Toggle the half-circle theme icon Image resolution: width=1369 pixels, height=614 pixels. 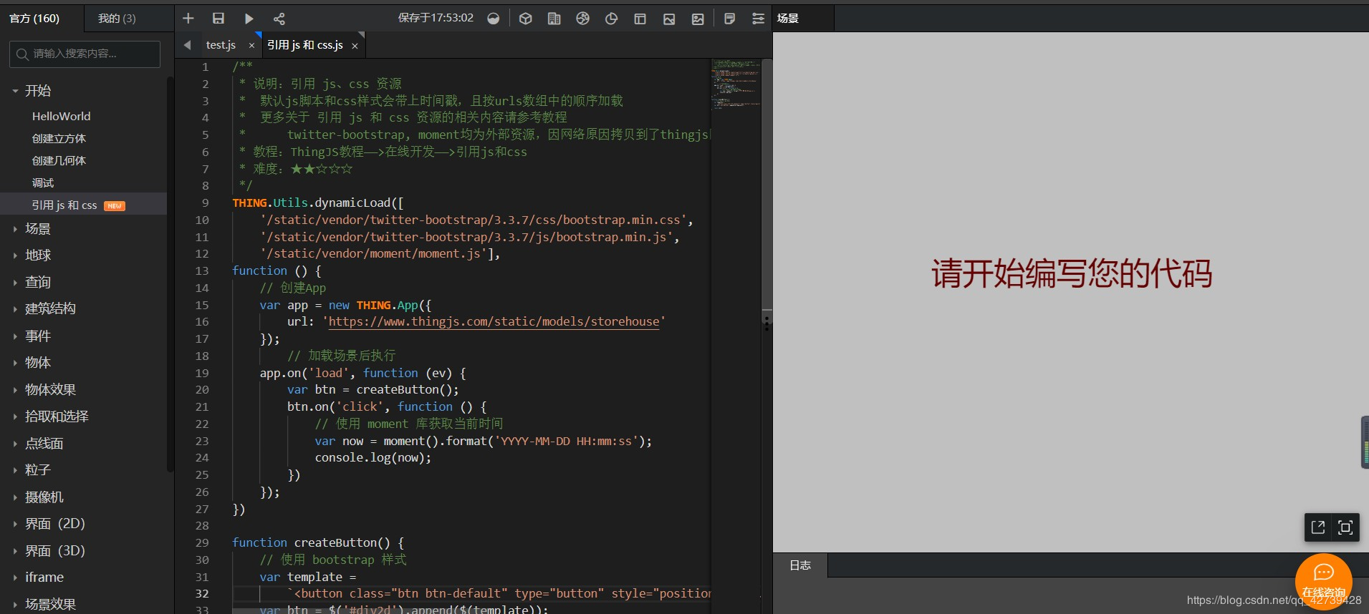point(494,19)
